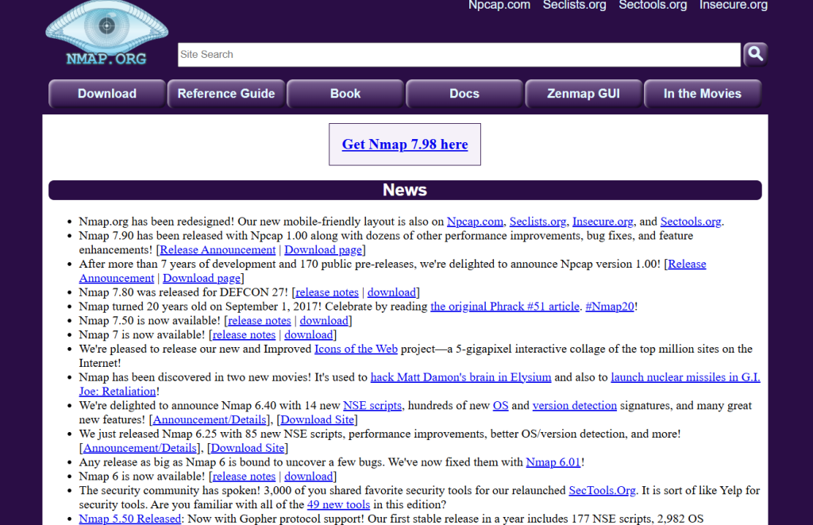Viewport: 813px width, 525px height.
Task: Select the Docs navigation tab
Action: [x=464, y=94]
